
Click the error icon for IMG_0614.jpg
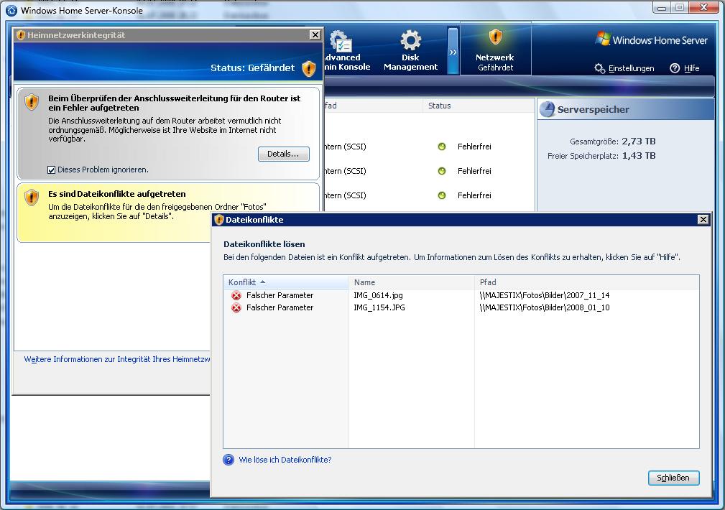[236, 295]
